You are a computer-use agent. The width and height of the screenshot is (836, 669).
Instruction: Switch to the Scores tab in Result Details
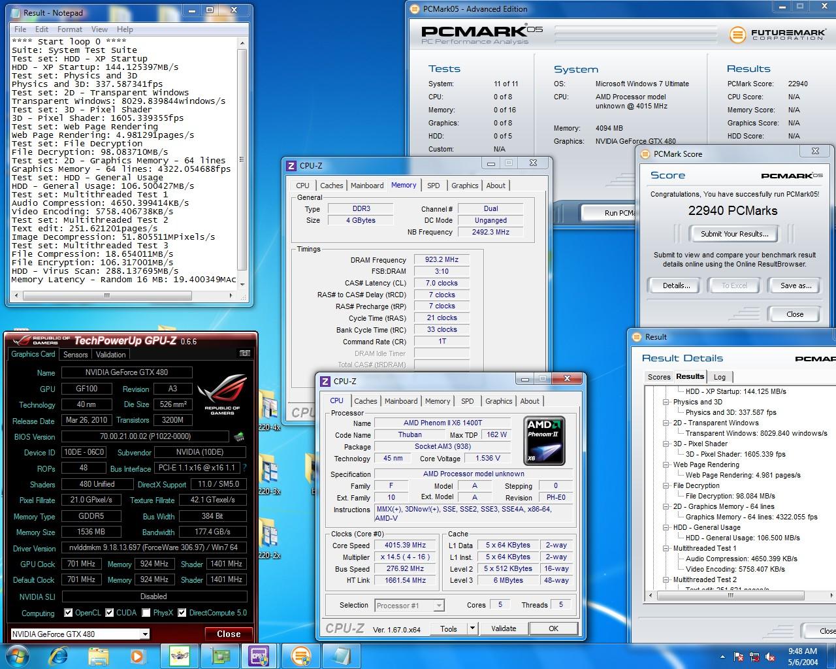click(x=659, y=377)
